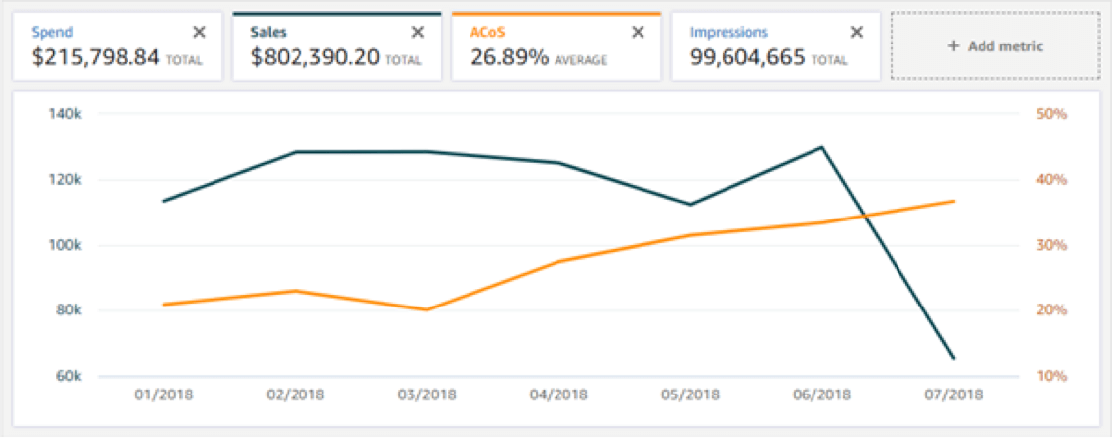Viewport: 1112px width, 438px height.
Task: Click the $215,798.84 spend total
Action: coord(96,58)
